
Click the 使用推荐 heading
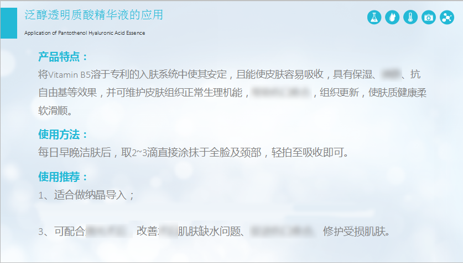coord(63,177)
